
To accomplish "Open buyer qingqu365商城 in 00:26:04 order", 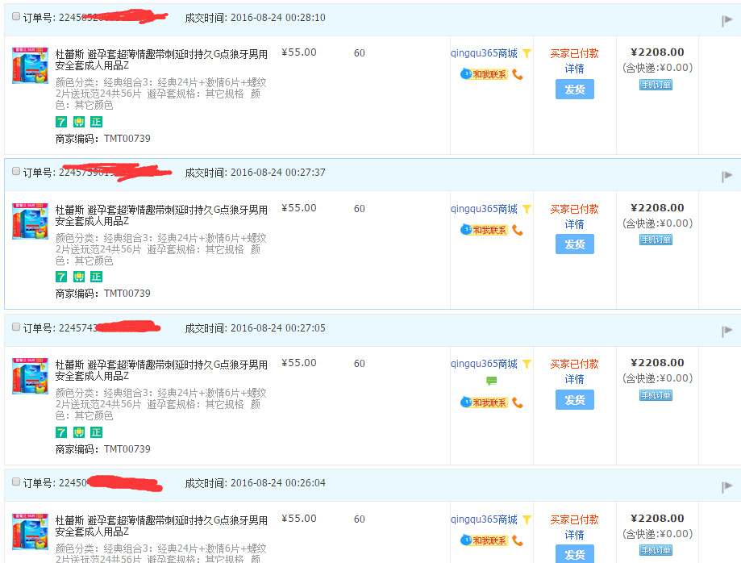I will coord(484,519).
